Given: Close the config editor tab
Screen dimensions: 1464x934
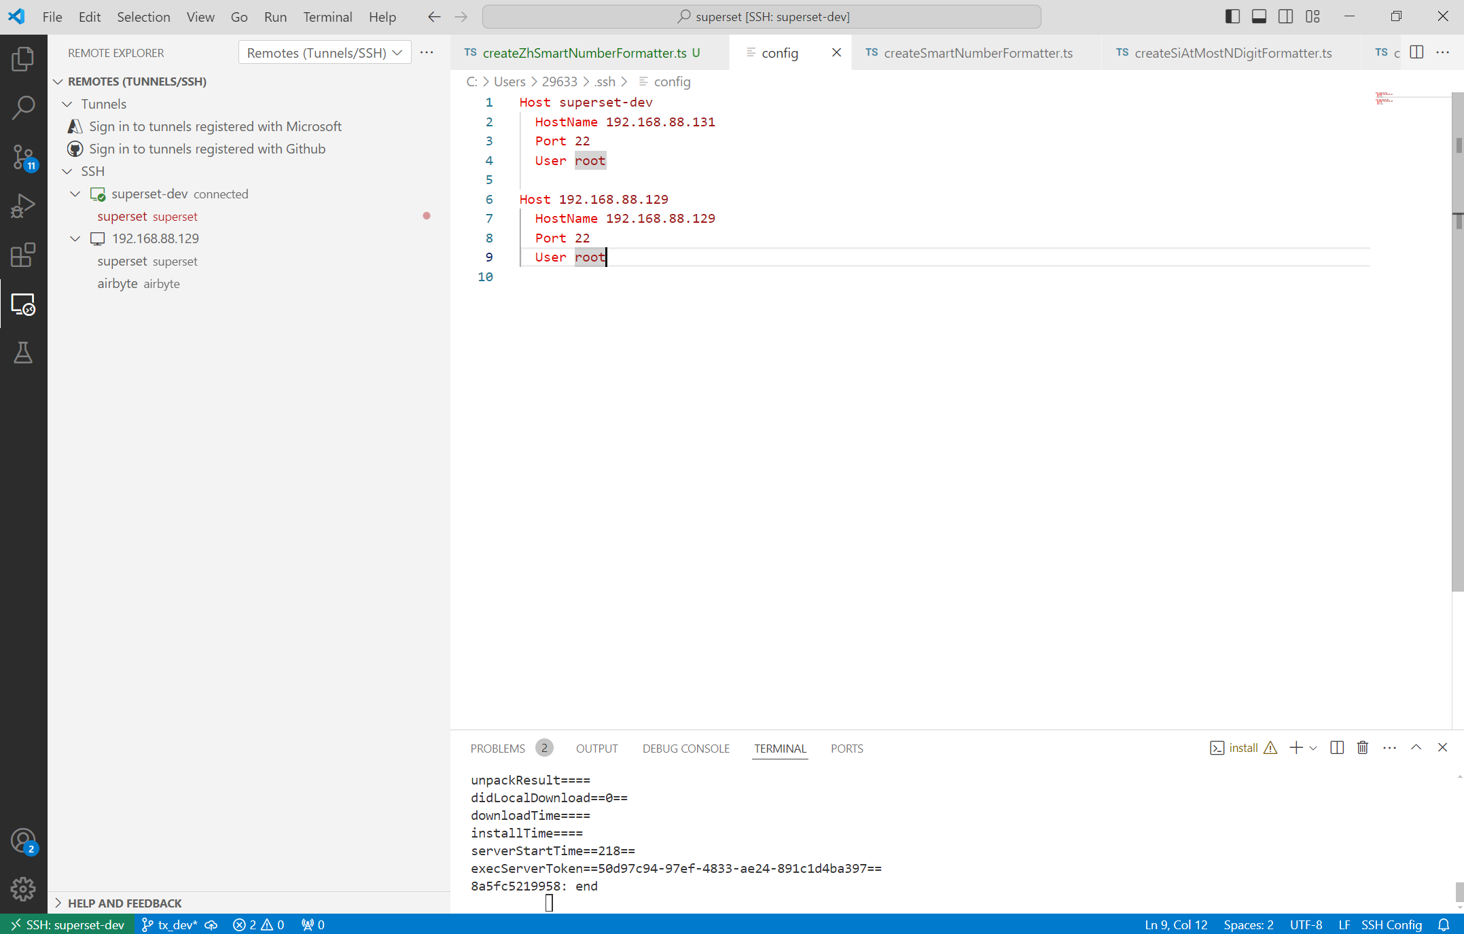Looking at the screenshot, I should click(836, 52).
